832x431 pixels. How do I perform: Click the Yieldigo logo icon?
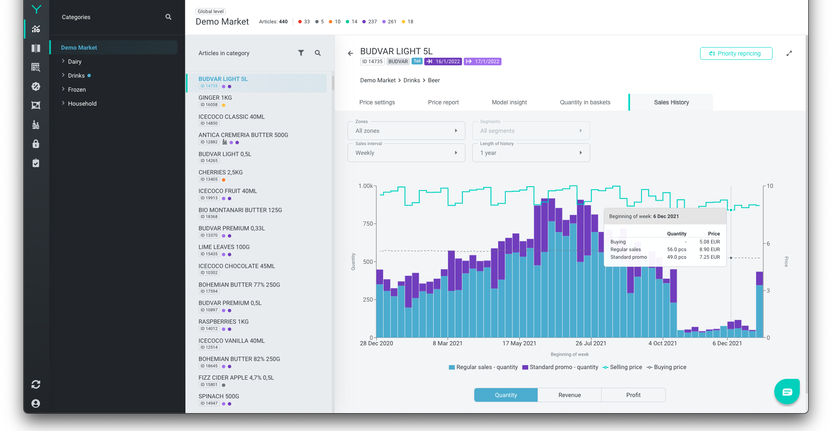point(36,9)
